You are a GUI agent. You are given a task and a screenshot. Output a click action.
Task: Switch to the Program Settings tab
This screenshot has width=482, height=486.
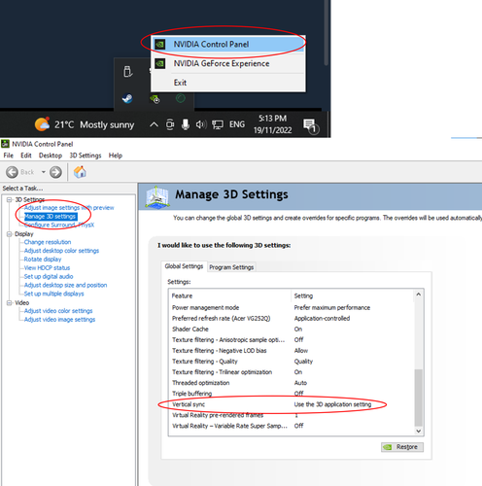[231, 267]
